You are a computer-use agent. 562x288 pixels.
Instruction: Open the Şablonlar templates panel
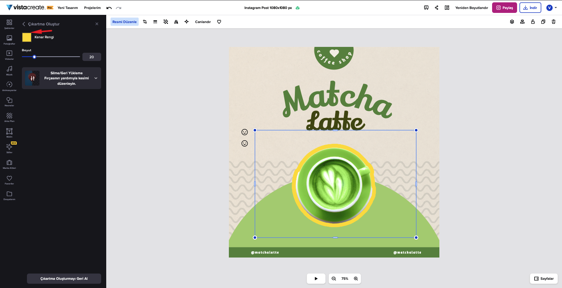point(9,24)
